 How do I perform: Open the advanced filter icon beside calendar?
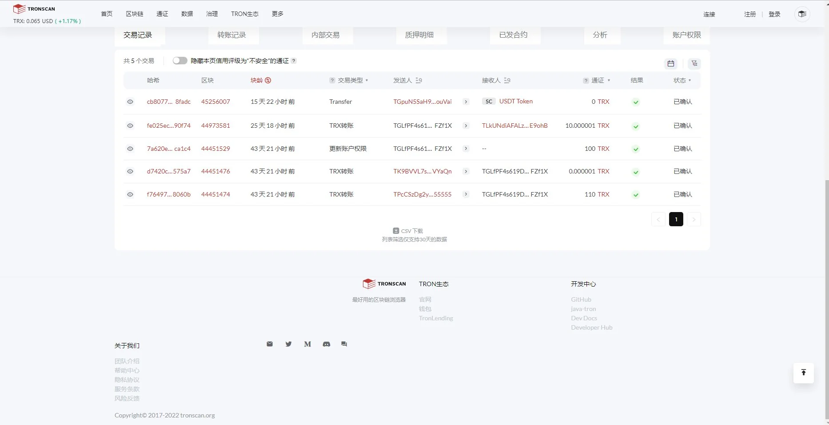[694, 64]
